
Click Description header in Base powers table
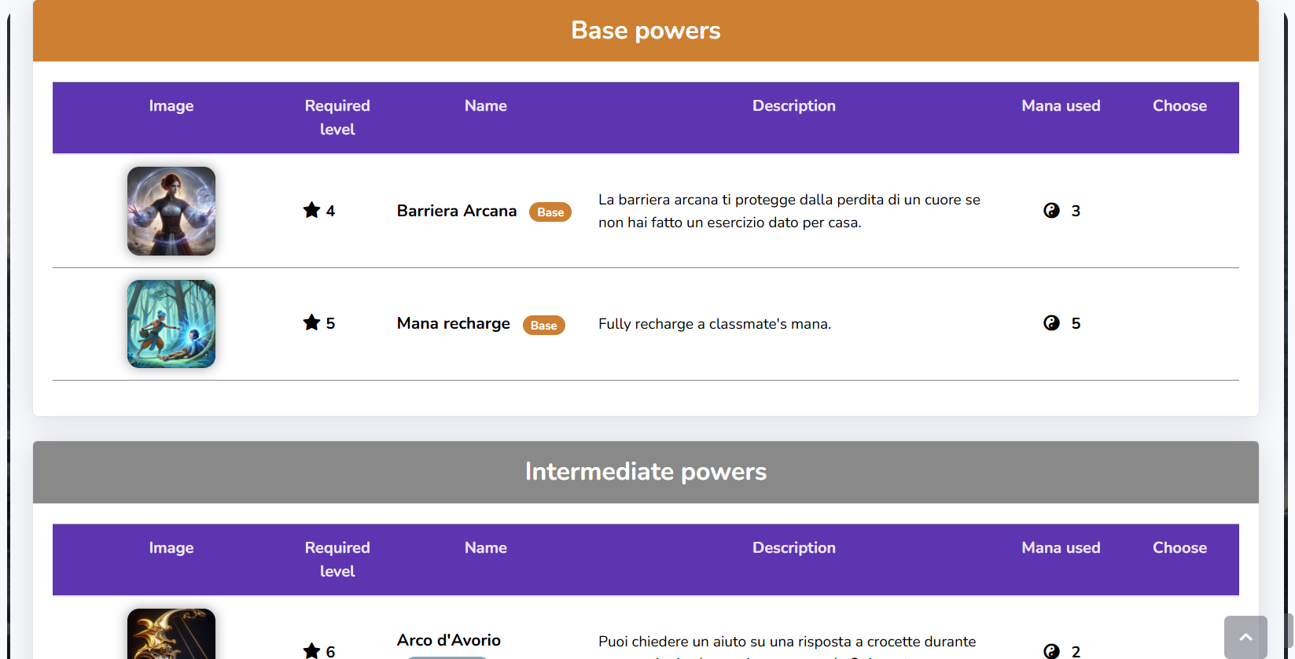794,105
